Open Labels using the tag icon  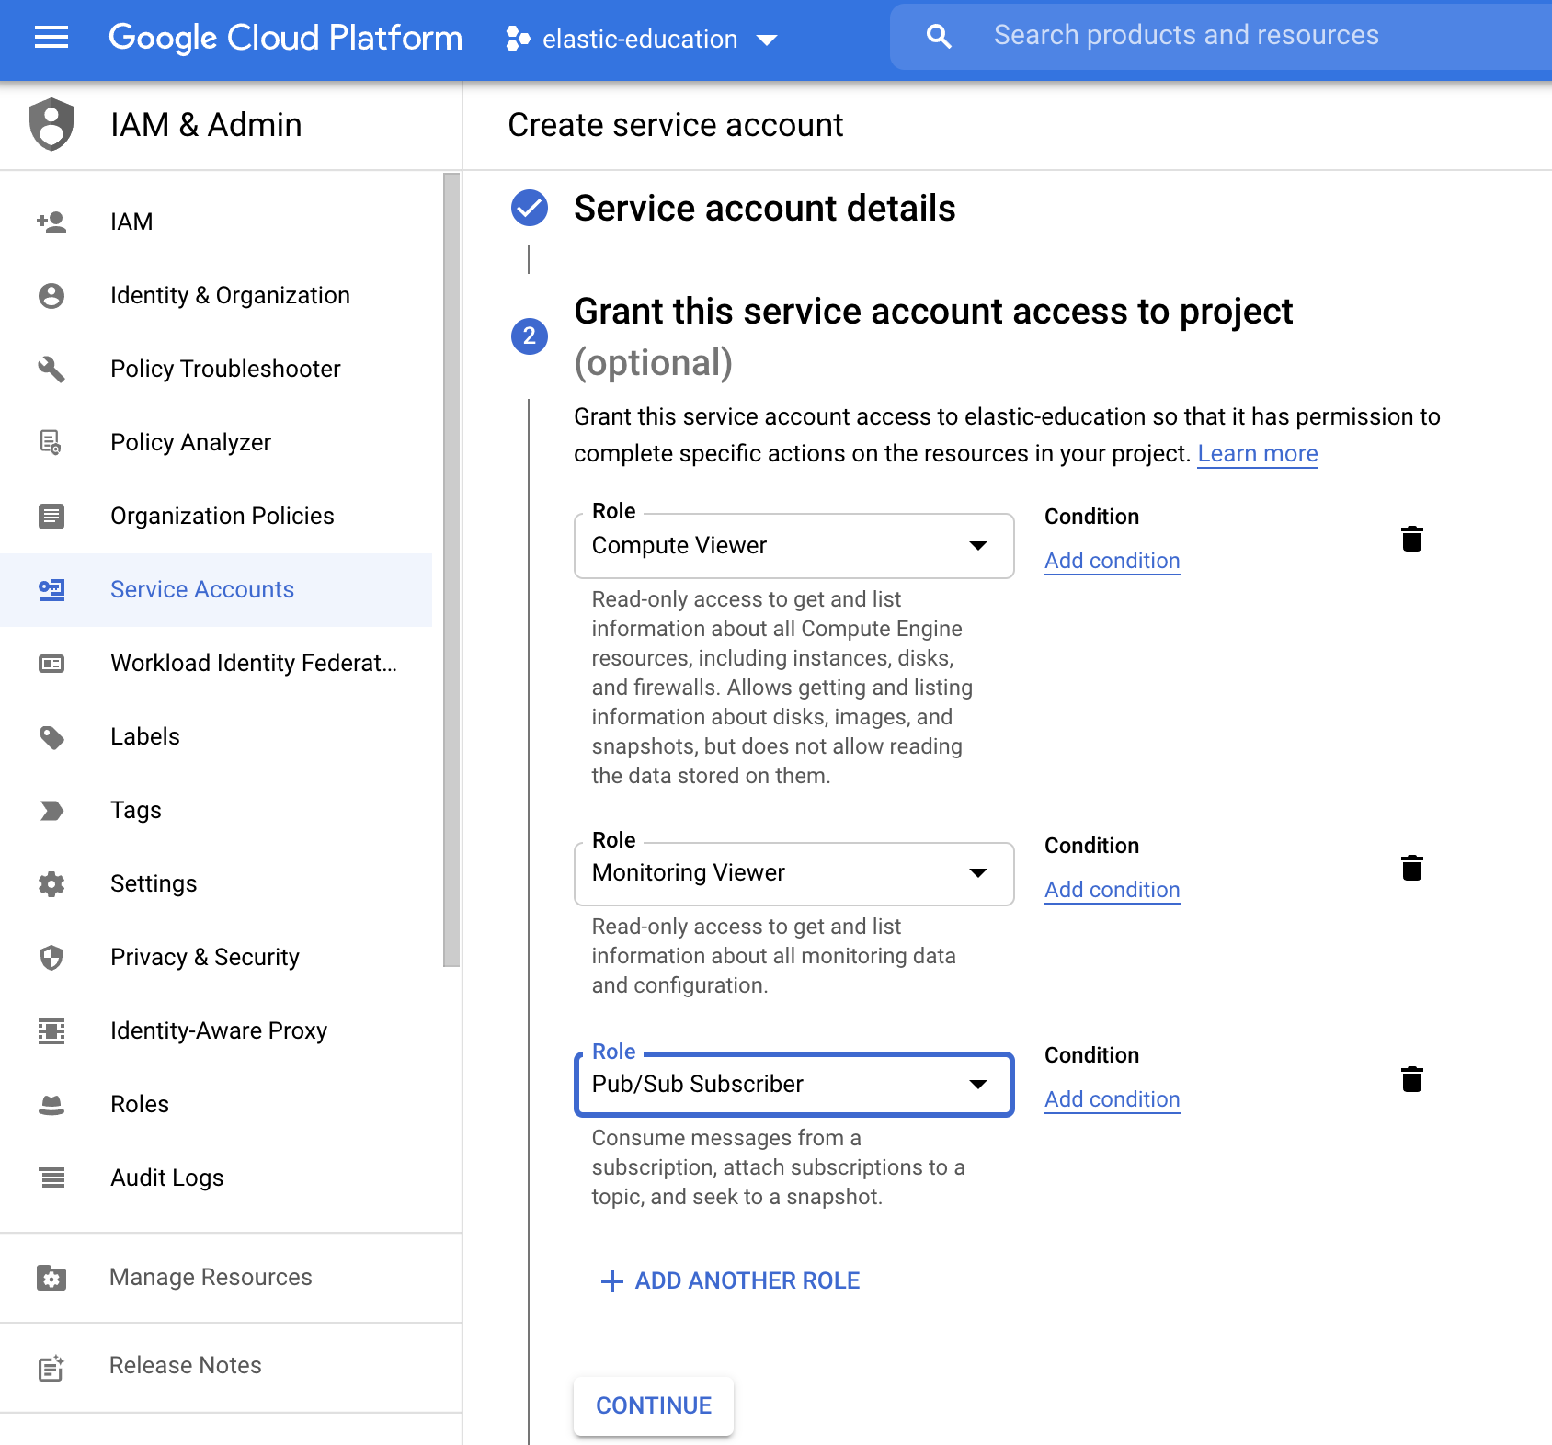(x=51, y=736)
